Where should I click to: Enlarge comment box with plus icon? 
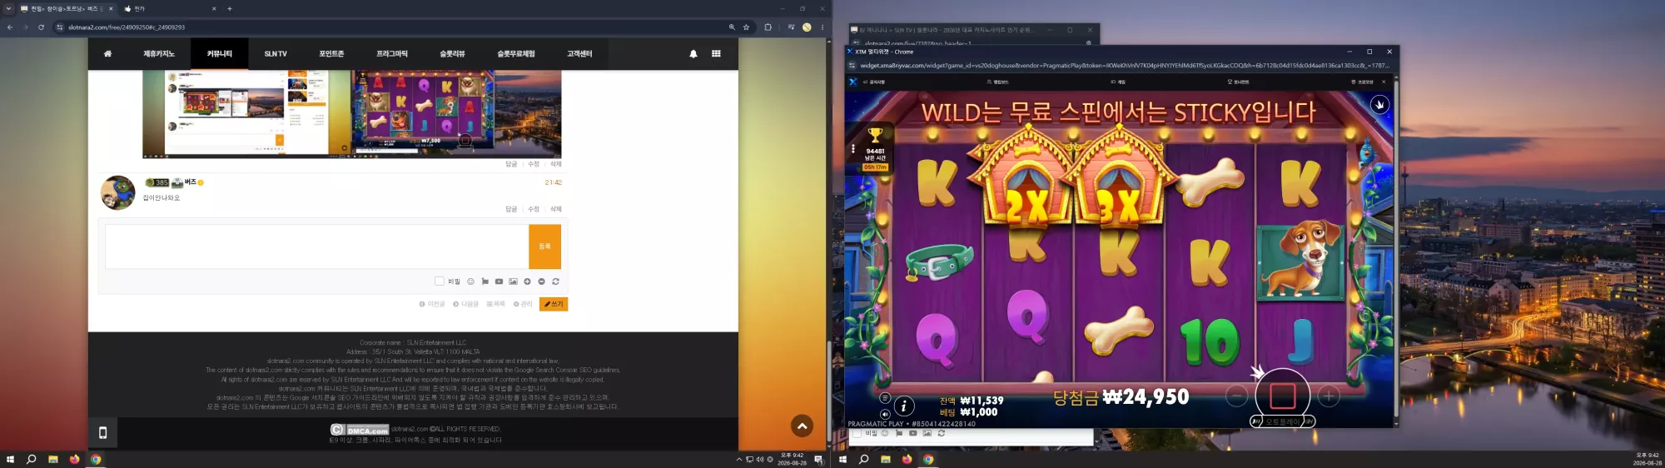[527, 281]
